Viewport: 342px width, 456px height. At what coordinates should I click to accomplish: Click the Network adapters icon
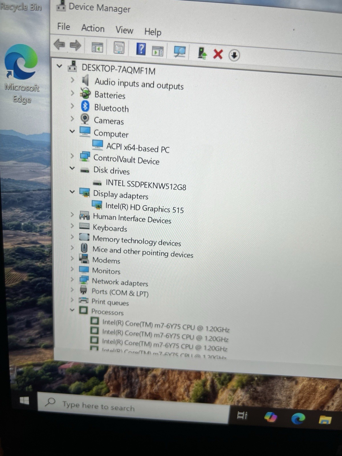pyautogui.click(x=84, y=280)
